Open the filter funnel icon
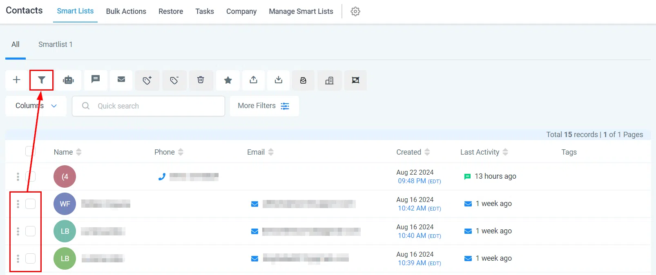 [x=41, y=80]
